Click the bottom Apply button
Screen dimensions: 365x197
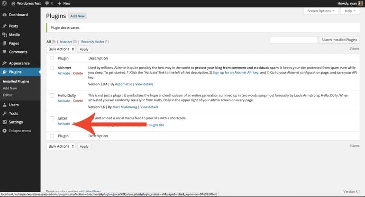[84, 146]
